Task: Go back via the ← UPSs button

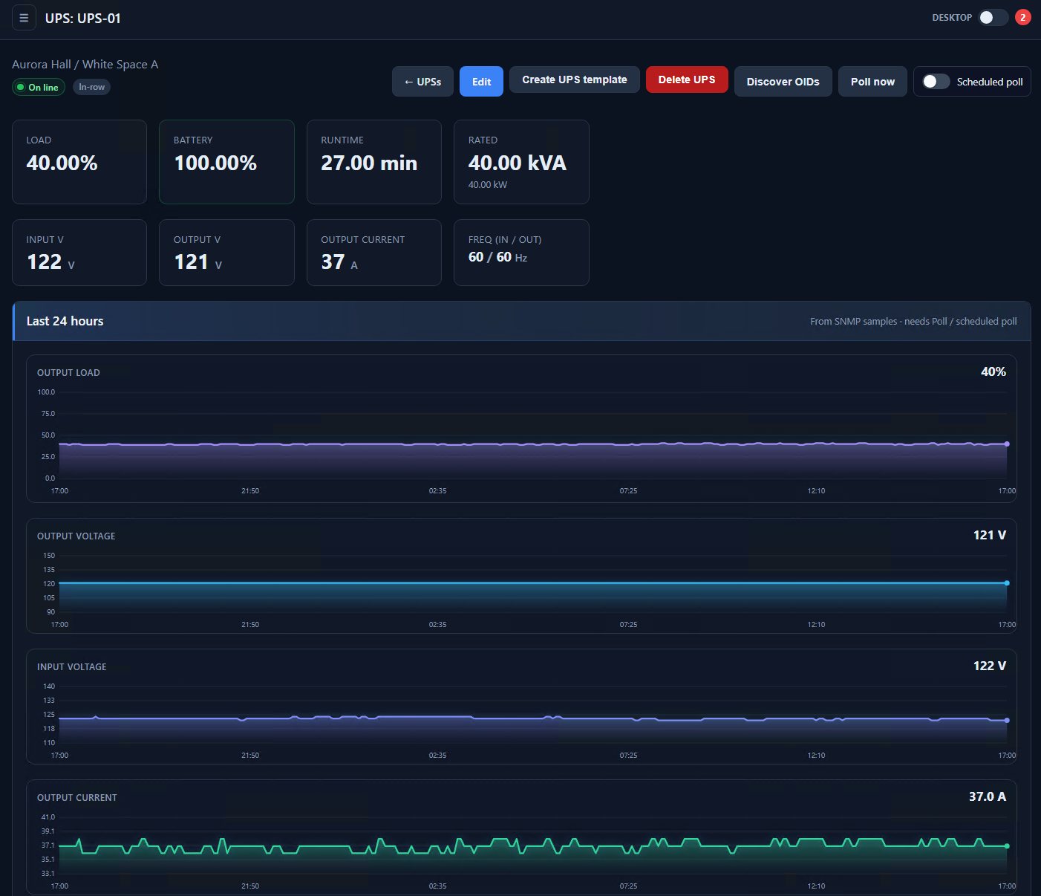Action: coord(422,82)
